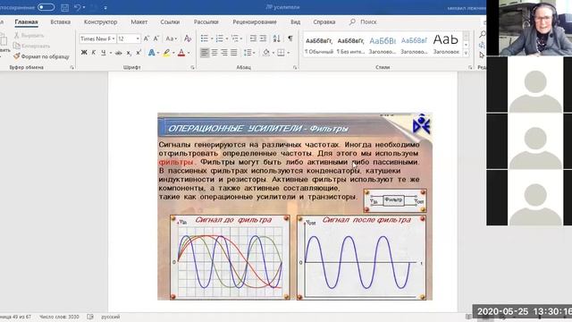Click Line and Paragraph Spacing icon
Screen dimensions: 572x322
(x=248, y=53)
